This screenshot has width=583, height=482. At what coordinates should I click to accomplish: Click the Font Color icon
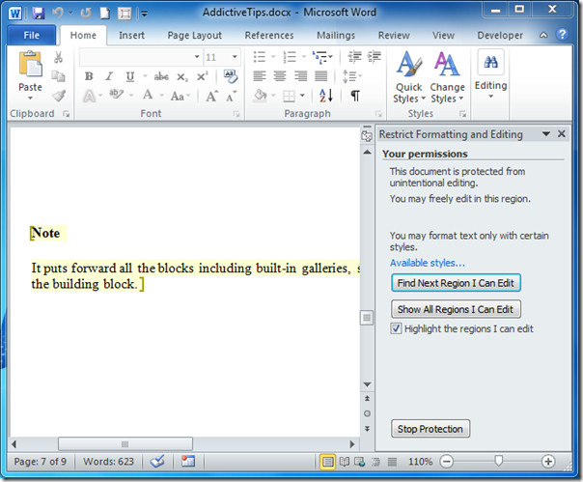(x=148, y=95)
